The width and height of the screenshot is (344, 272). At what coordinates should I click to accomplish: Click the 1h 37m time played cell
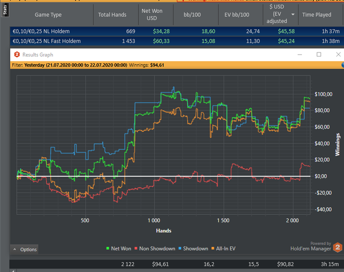point(331,31)
